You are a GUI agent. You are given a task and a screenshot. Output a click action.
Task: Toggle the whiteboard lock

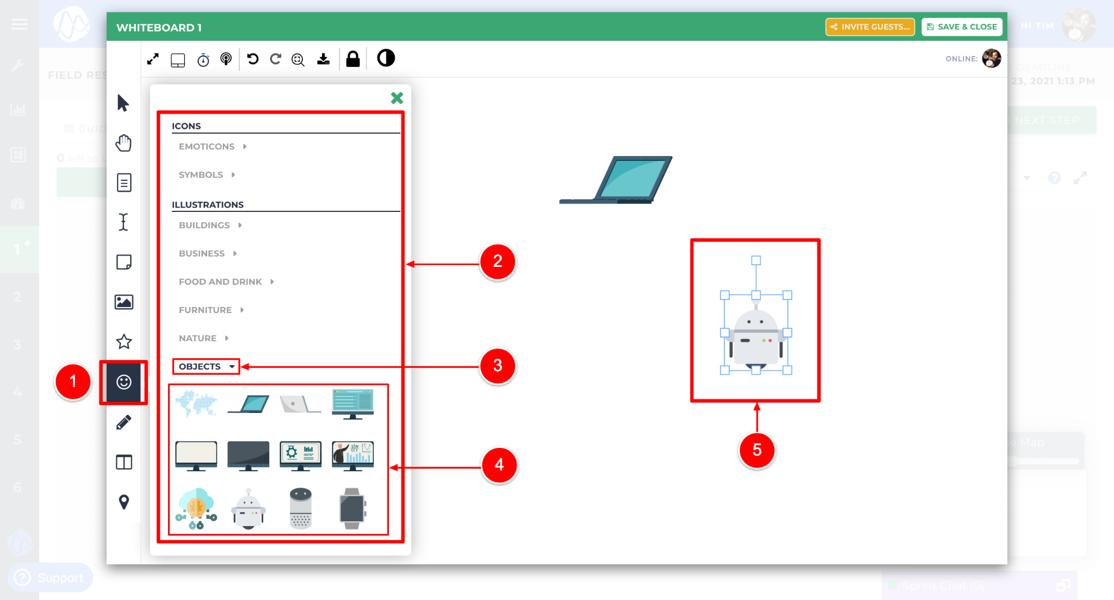tap(352, 59)
